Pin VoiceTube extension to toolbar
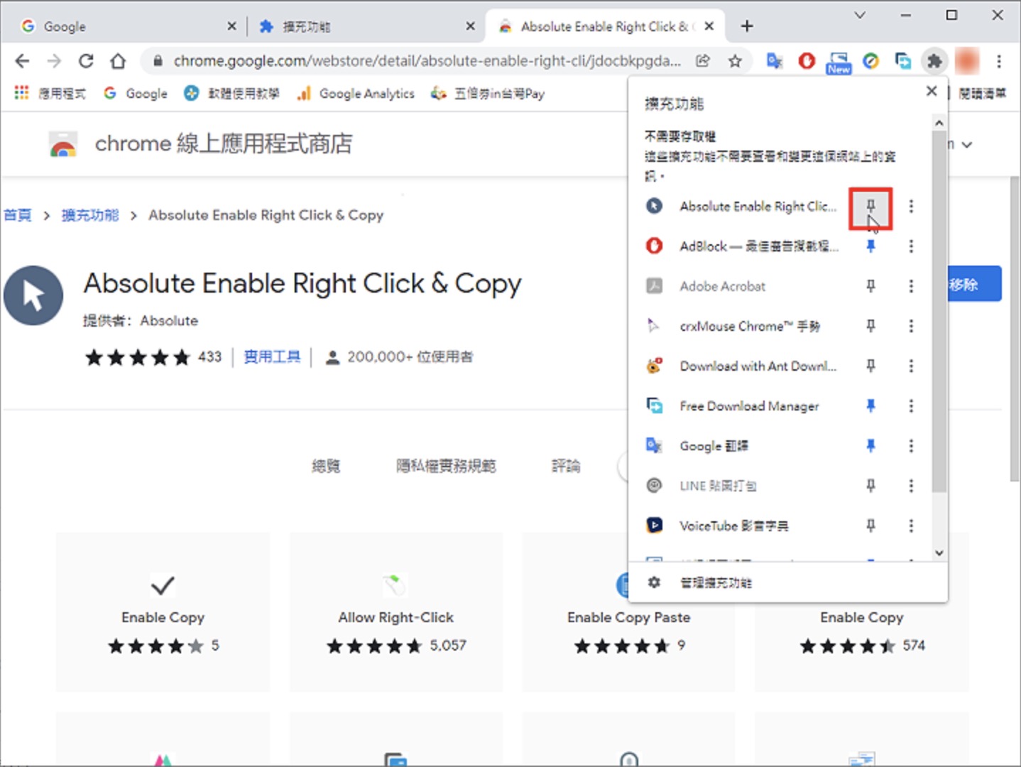The height and width of the screenshot is (767, 1021). 870,526
